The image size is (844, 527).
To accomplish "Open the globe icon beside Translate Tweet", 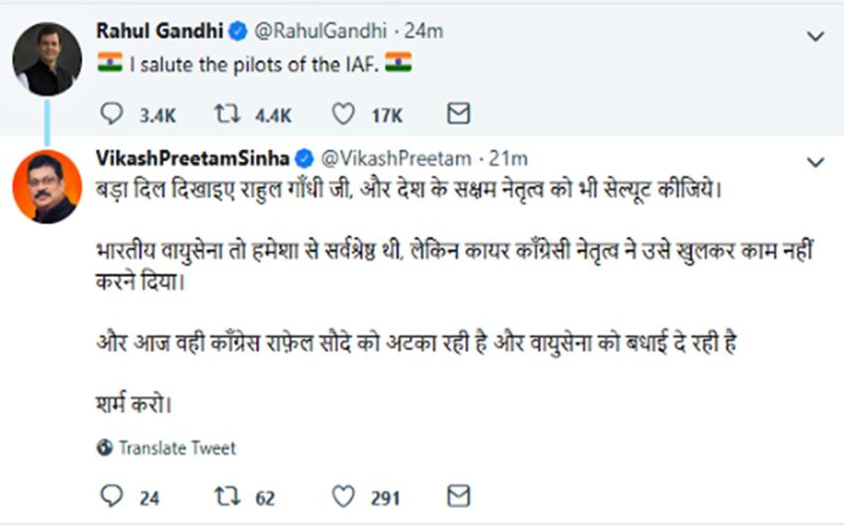I will 105,449.
